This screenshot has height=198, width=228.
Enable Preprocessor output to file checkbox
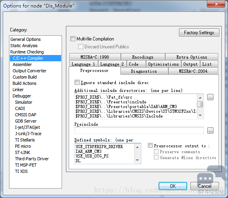(x=150, y=145)
